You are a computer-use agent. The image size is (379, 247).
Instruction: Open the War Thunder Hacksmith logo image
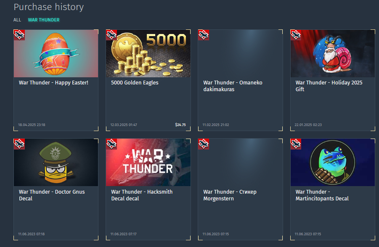148,162
